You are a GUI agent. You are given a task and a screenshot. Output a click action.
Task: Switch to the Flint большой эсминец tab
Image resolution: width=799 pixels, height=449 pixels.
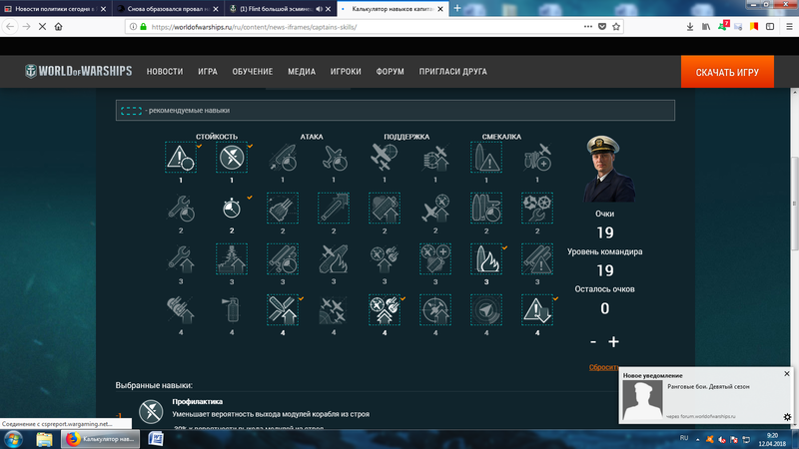pyautogui.click(x=281, y=9)
